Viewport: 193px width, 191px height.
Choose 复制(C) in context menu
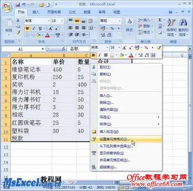click(x=126, y=74)
